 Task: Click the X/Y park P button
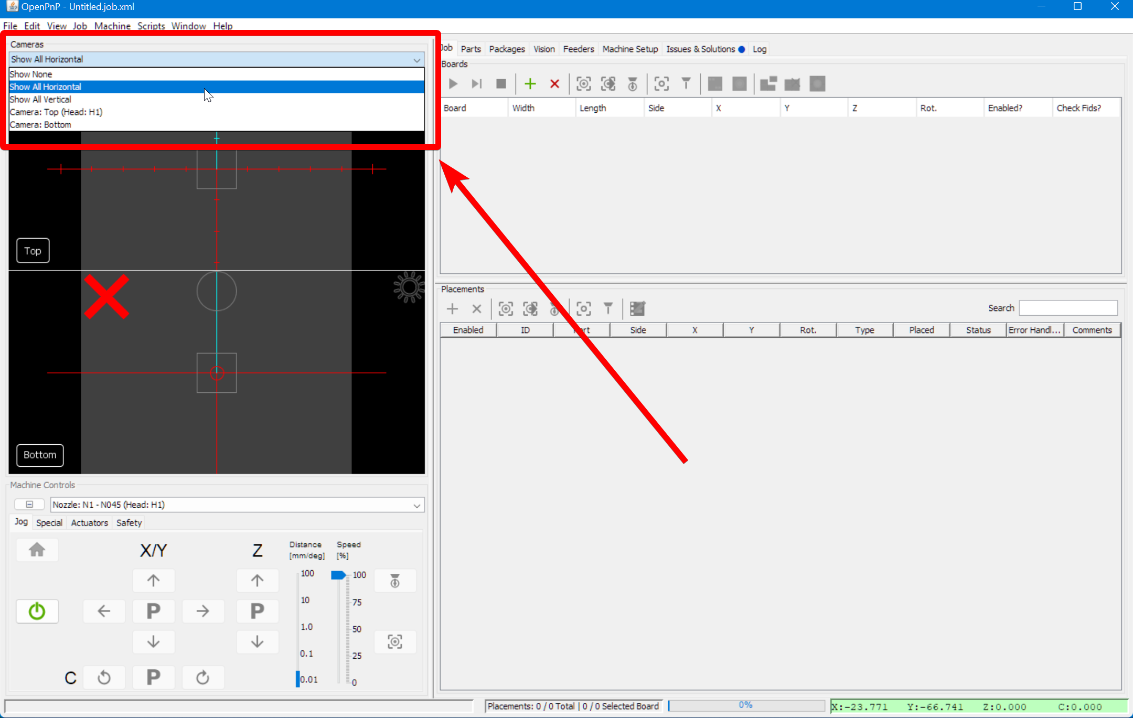point(153,611)
